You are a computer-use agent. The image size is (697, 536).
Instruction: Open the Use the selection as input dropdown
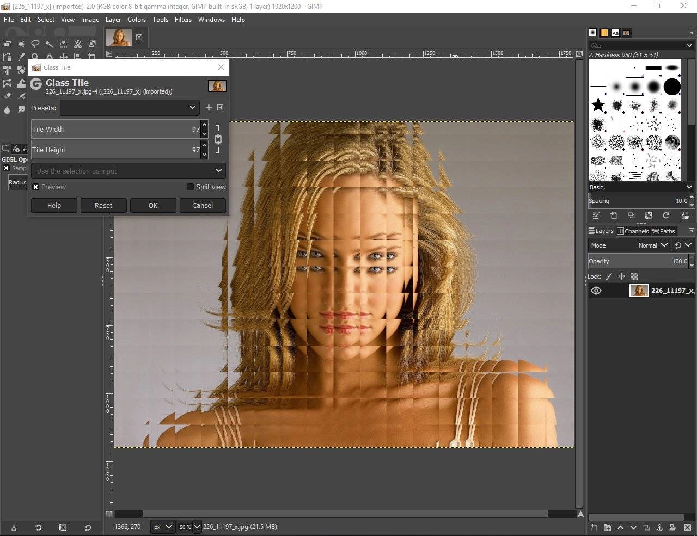(x=129, y=171)
